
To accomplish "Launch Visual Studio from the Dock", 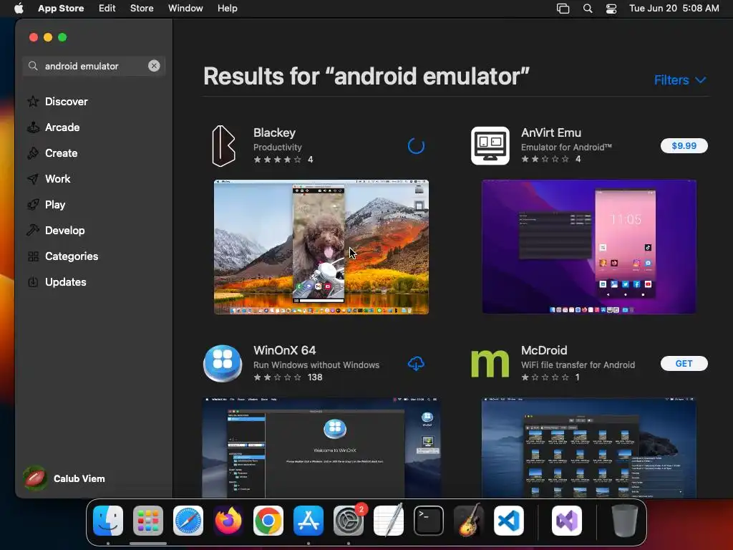I will (x=567, y=521).
